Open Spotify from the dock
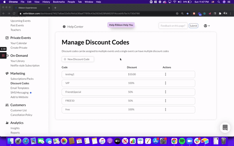This screenshot has height=146, width=234. point(182,141)
